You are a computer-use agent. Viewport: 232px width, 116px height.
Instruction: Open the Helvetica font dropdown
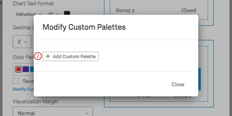pyautogui.click(x=29, y=14)
